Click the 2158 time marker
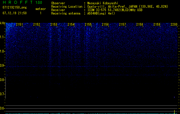The width and height of the screenshot is (180, 114). [x=140, y=25]
